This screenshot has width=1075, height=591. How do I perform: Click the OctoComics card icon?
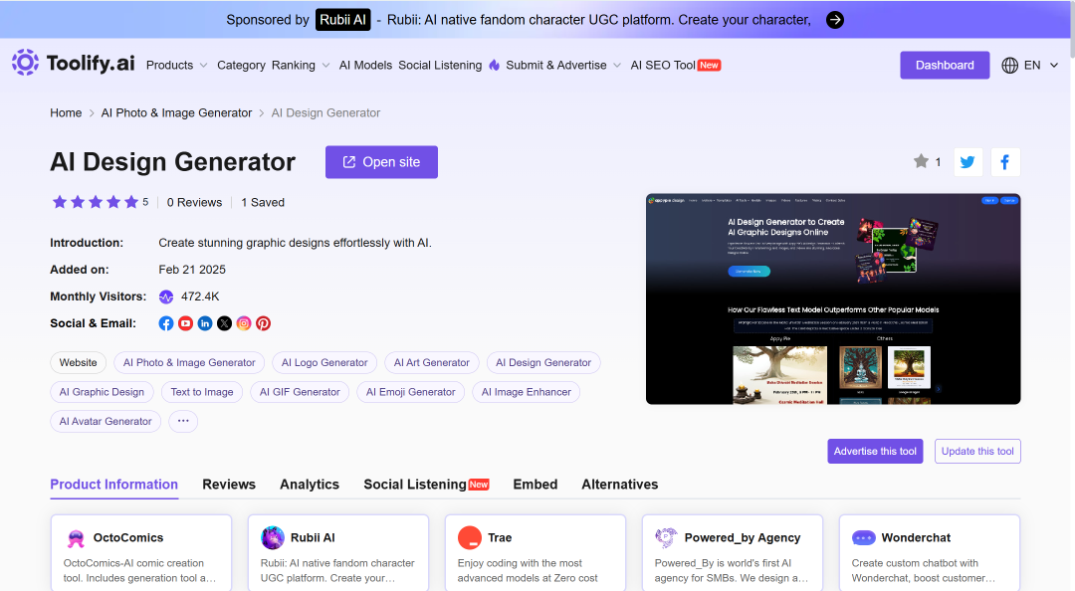click(x=76, y=538)
